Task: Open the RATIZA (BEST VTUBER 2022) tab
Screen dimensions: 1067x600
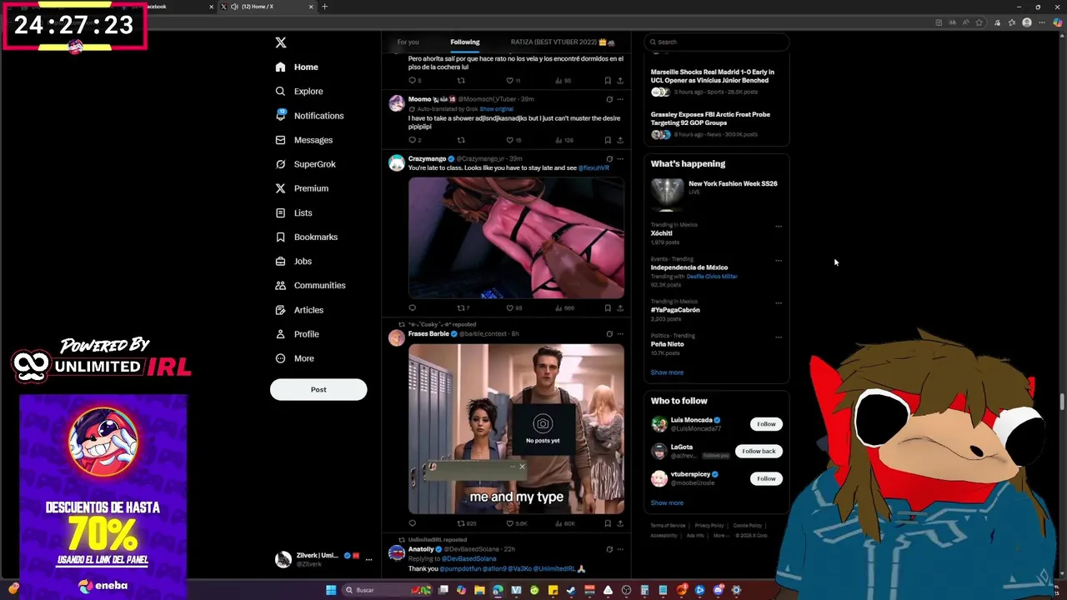Action: [563, 42]
